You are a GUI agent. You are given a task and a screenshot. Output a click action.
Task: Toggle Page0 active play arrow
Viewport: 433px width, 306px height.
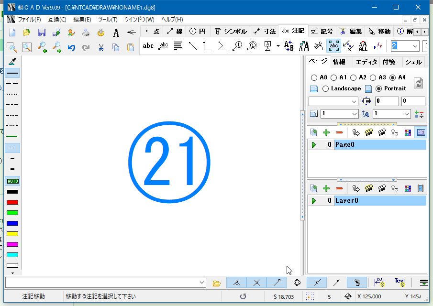coord(314,145)
